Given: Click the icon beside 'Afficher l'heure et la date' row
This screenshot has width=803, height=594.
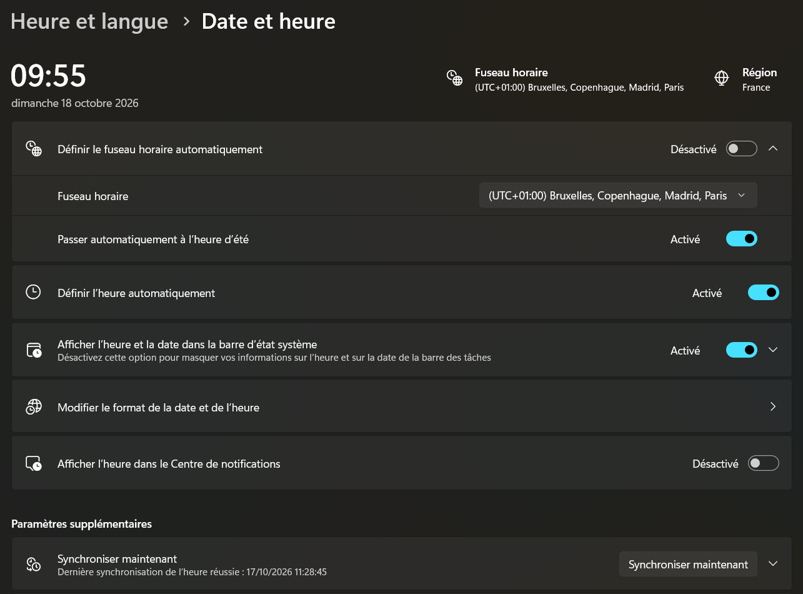Looking at the screenshot, I should (x=33, y=350).
